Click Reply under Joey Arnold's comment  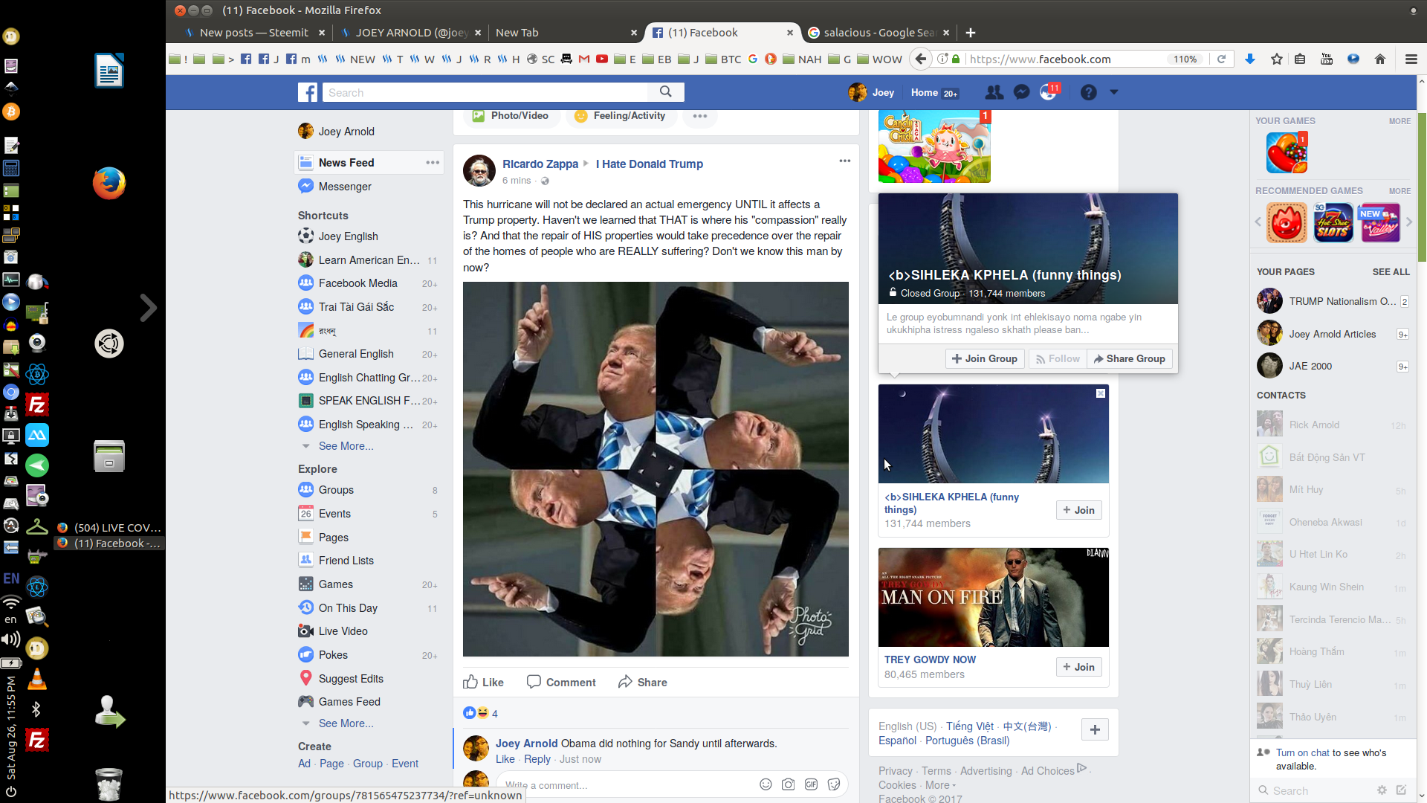(x=537, y=759)
